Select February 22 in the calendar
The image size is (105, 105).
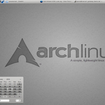(19, 92)
